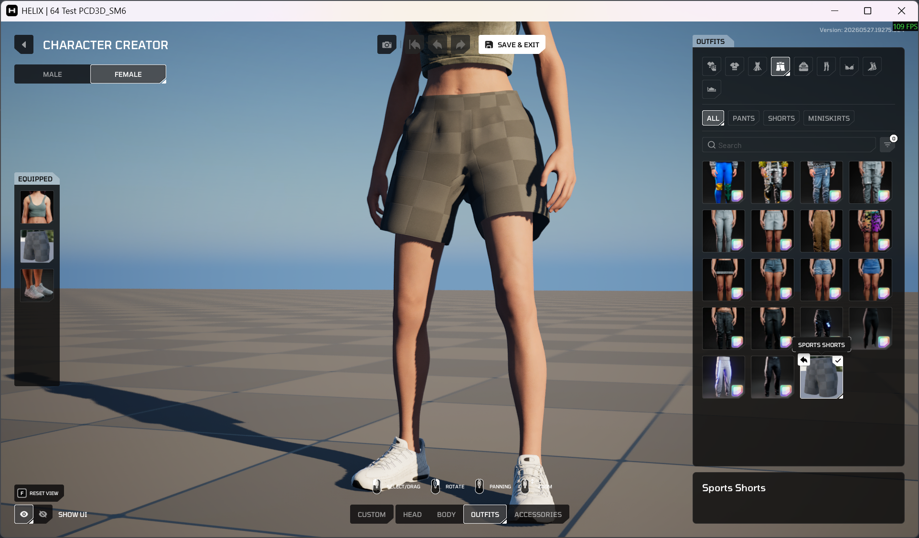
Task: Select the Female gender option
Action: pyautogui.click(x=128, y=74)
